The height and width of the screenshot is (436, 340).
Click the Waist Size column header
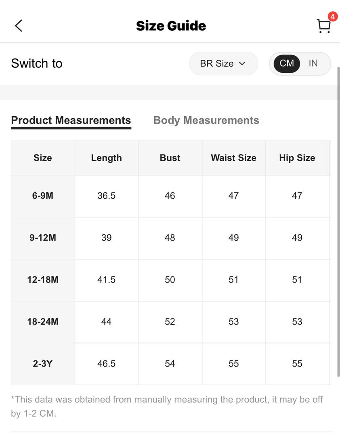234,158
